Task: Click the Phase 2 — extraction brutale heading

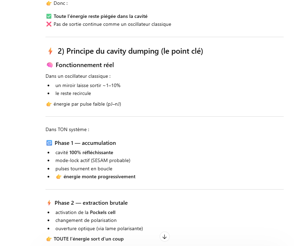Action: click(x=91, y=203)
